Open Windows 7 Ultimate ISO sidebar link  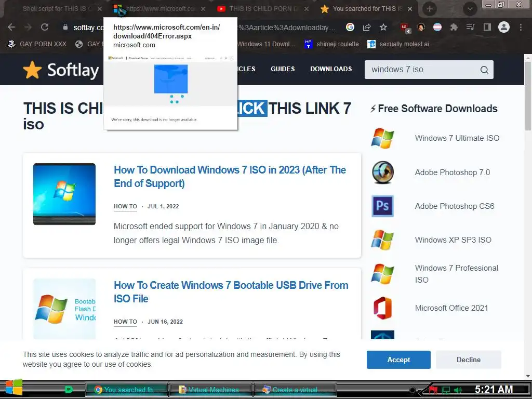click(457, 138)
